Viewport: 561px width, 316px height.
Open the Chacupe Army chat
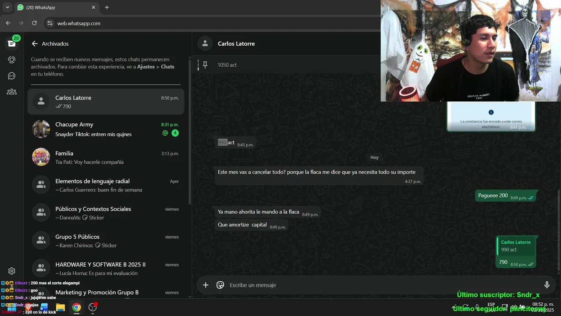(x=106, y=129)
